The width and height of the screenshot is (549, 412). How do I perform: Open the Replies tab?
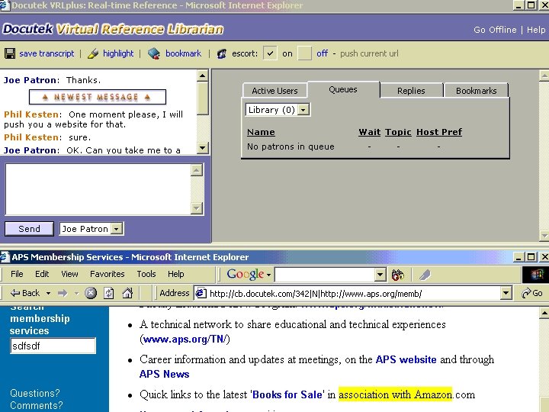411,91
